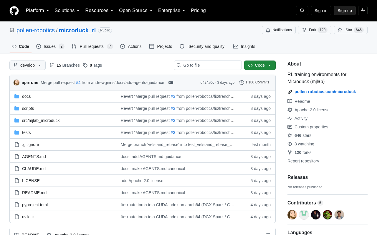377x235 pixels.
Task: Click the Releases heading link
Action: coord(297,177)
